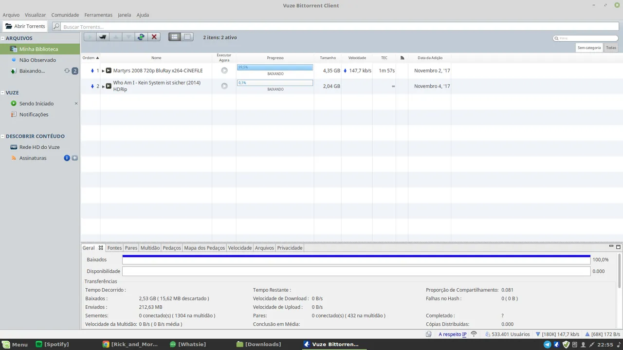Image resolution: width=623 pixels, height=350 pixels.
Task: Open the Baixando... sidebar entry
Action: [40, 71]
